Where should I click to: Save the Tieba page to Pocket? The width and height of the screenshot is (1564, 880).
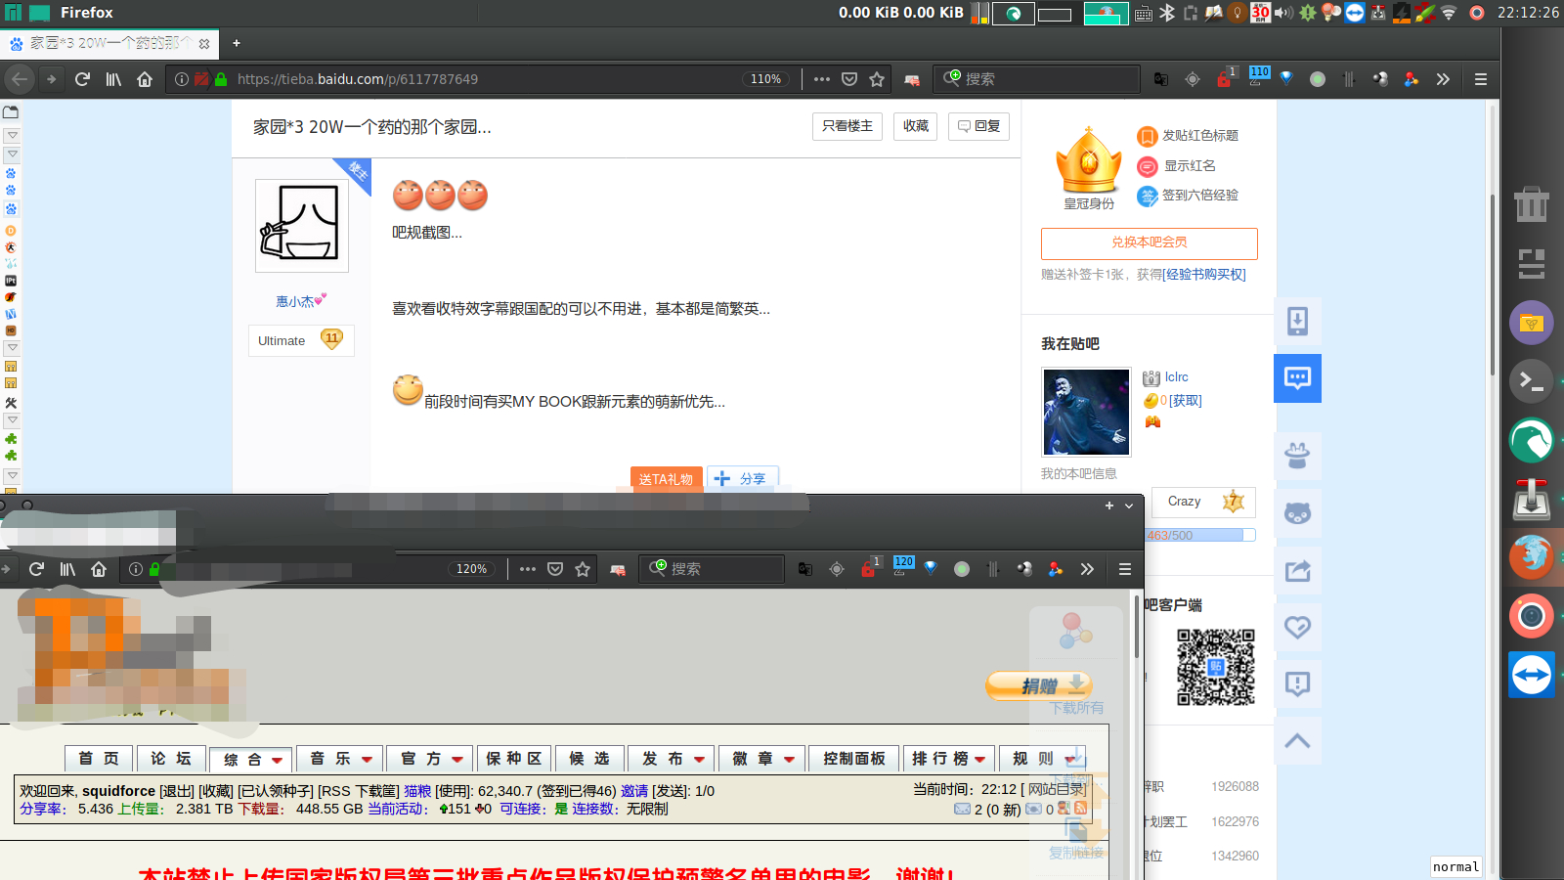tap(849, 79)
